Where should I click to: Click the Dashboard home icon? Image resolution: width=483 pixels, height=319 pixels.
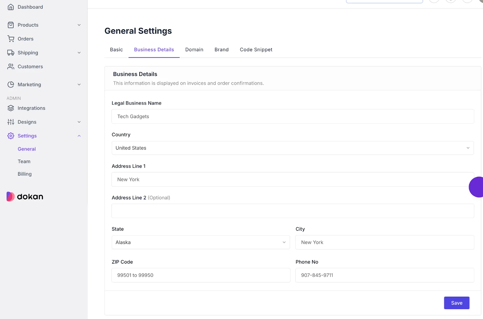point(11,7)
